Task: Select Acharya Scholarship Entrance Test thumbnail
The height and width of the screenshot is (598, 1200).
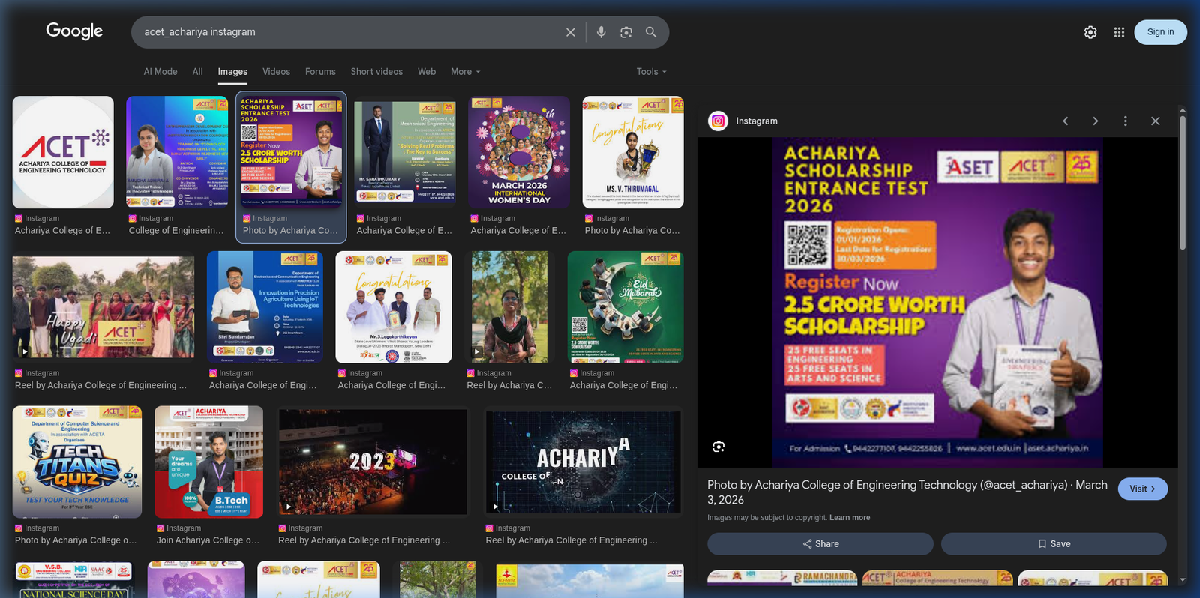Action: [291, 152]
